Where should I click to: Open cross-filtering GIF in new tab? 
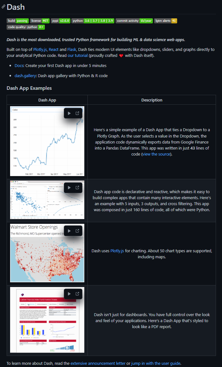77,187
